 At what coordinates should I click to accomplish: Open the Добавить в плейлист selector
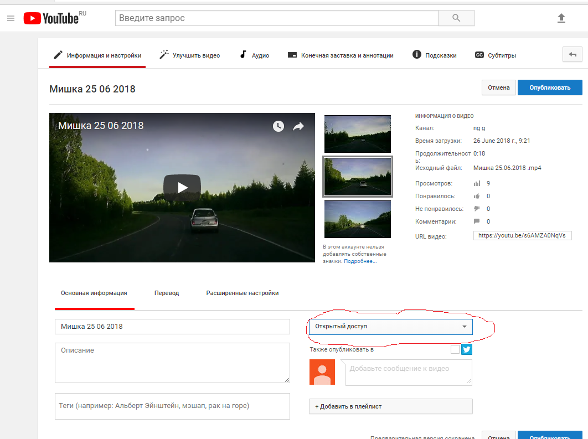point(390,406)
